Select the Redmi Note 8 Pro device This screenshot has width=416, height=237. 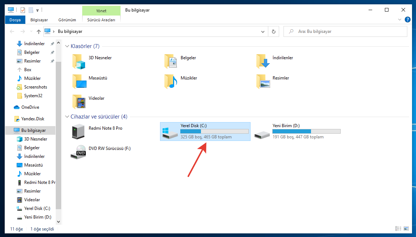pos(79,132)
